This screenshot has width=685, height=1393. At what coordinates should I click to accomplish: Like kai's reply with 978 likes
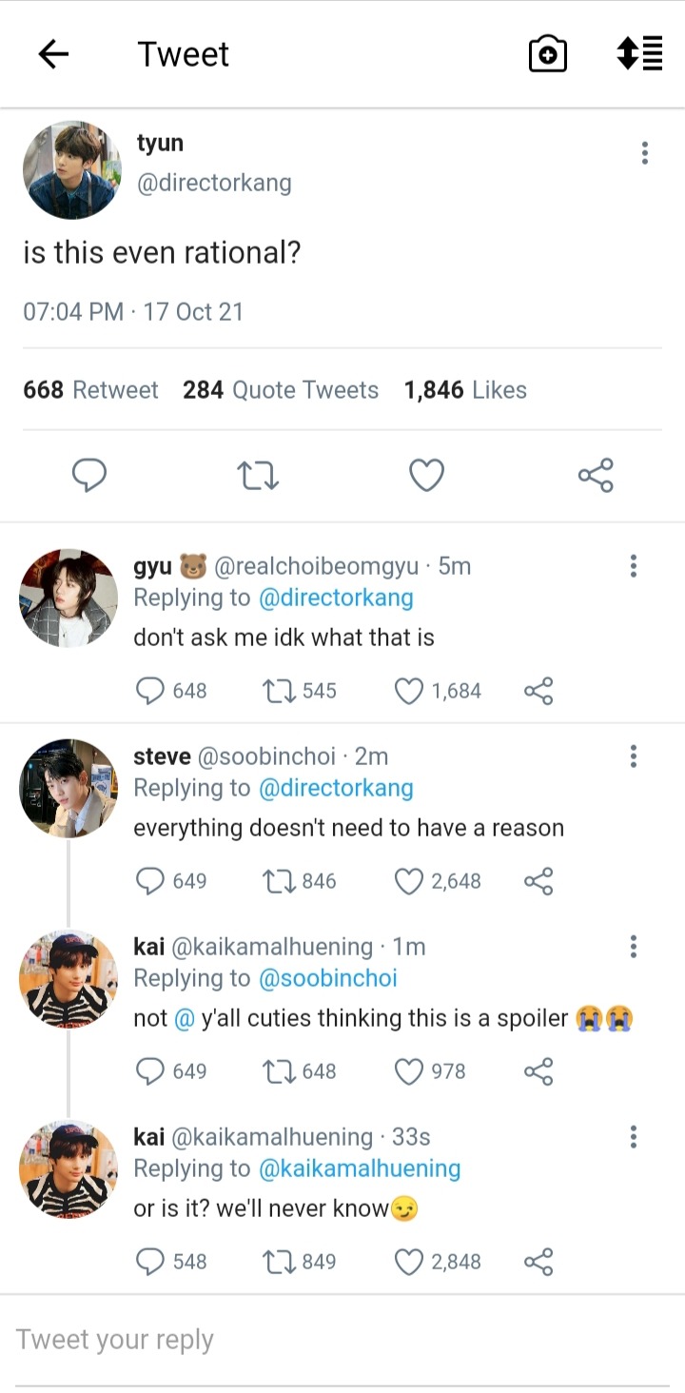click(409, 1071)
